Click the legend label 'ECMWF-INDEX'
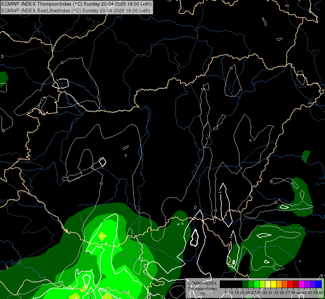This screenshot has height=299, width=325. point(203,283)
